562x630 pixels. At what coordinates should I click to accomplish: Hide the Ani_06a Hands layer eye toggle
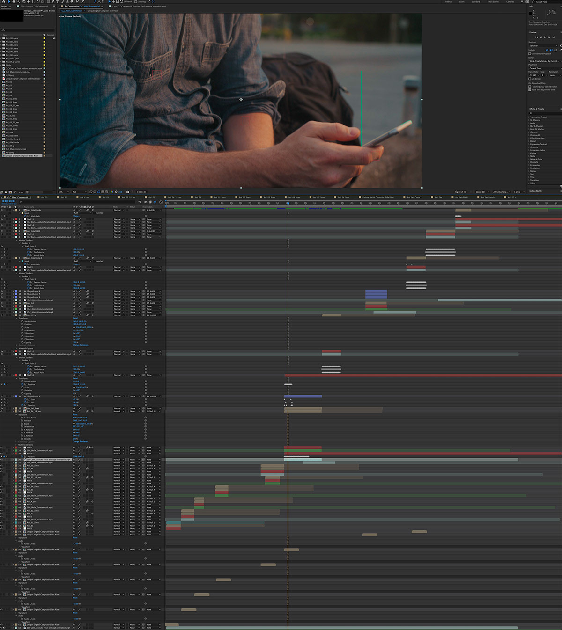(x=2, y=210)
